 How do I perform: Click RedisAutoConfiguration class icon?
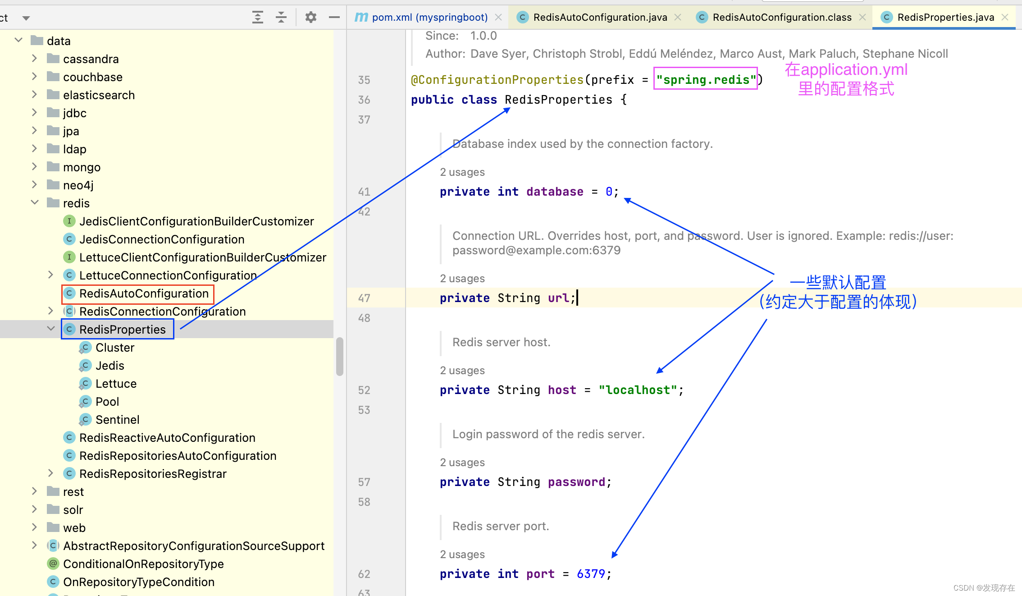tap(69, 293)
